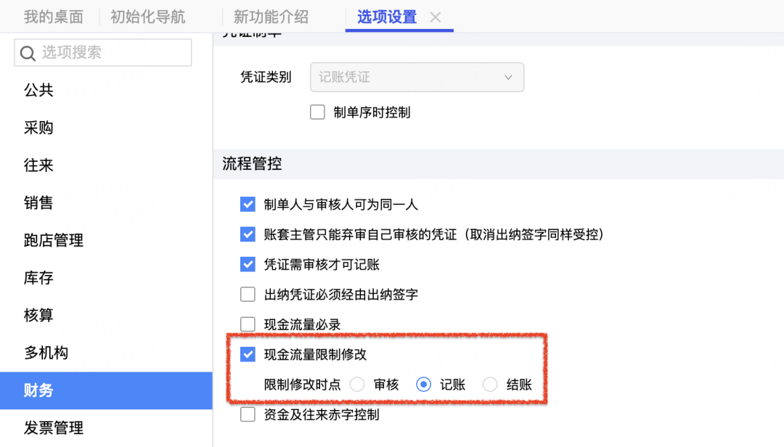The height and width of the screenshot is (447, 784).
Task: Enable the 制单序时控制 checkbox
Action: [317, 112]
